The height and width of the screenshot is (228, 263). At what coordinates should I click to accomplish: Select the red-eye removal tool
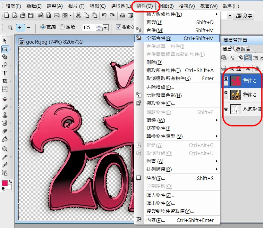5,99
